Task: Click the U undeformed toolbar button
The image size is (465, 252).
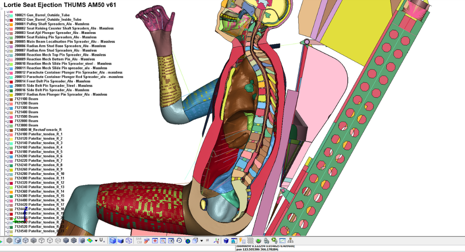Action: 102,240
